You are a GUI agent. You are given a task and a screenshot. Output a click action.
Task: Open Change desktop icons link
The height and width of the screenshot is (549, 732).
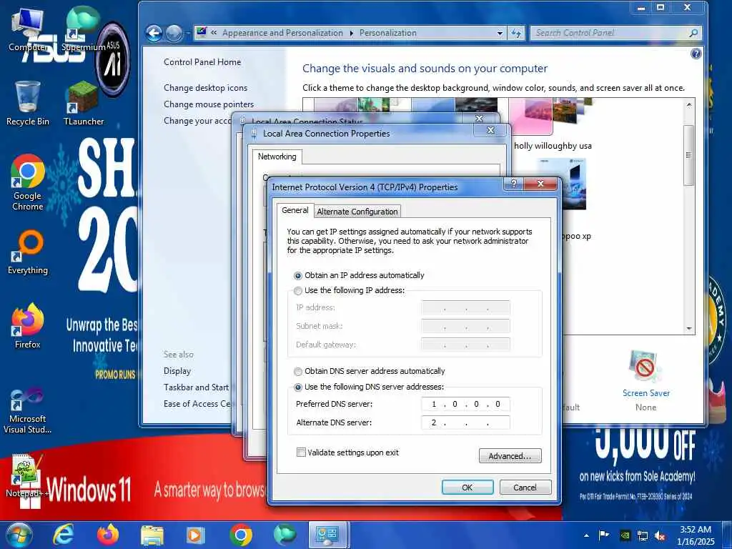click(205, 88)
